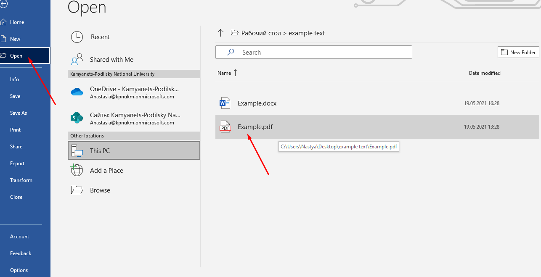Viewport: 541px width, 277px height.
Task: Create a New Folder
Action: [x=518, y=52]
